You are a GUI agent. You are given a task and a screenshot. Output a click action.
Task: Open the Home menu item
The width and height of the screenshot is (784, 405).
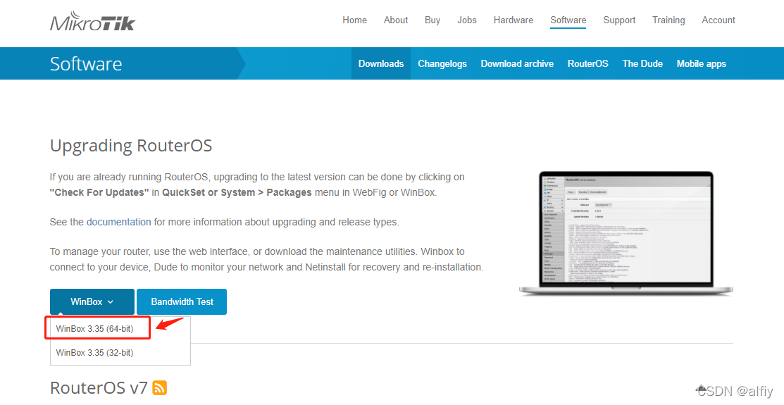click(354, 20)
